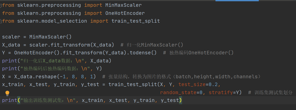296x110 pixels.
Task: Click the comment '# 训练集测试集划分'
Action: [270, 92]
